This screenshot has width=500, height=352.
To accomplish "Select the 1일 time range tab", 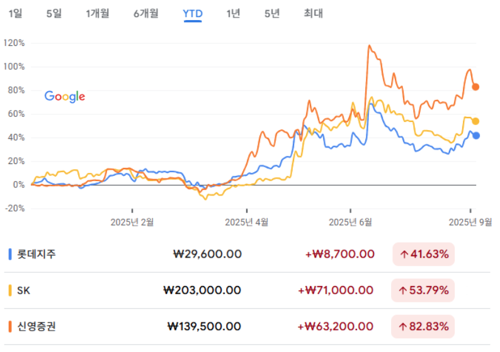I will coord(15,13).
